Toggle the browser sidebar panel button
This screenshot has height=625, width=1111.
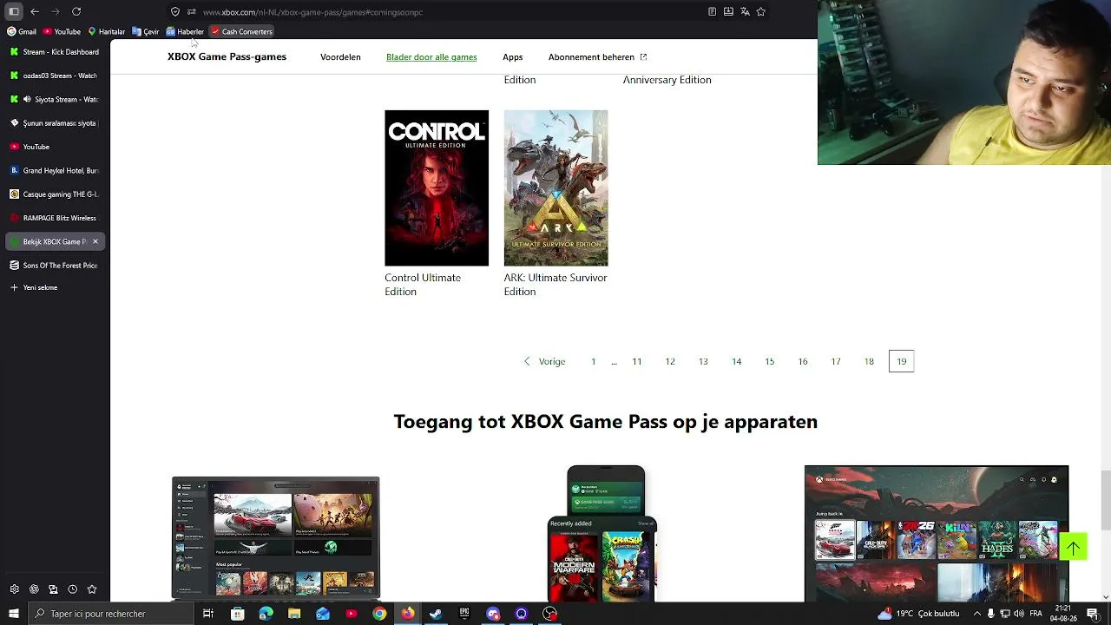(14, 11)
